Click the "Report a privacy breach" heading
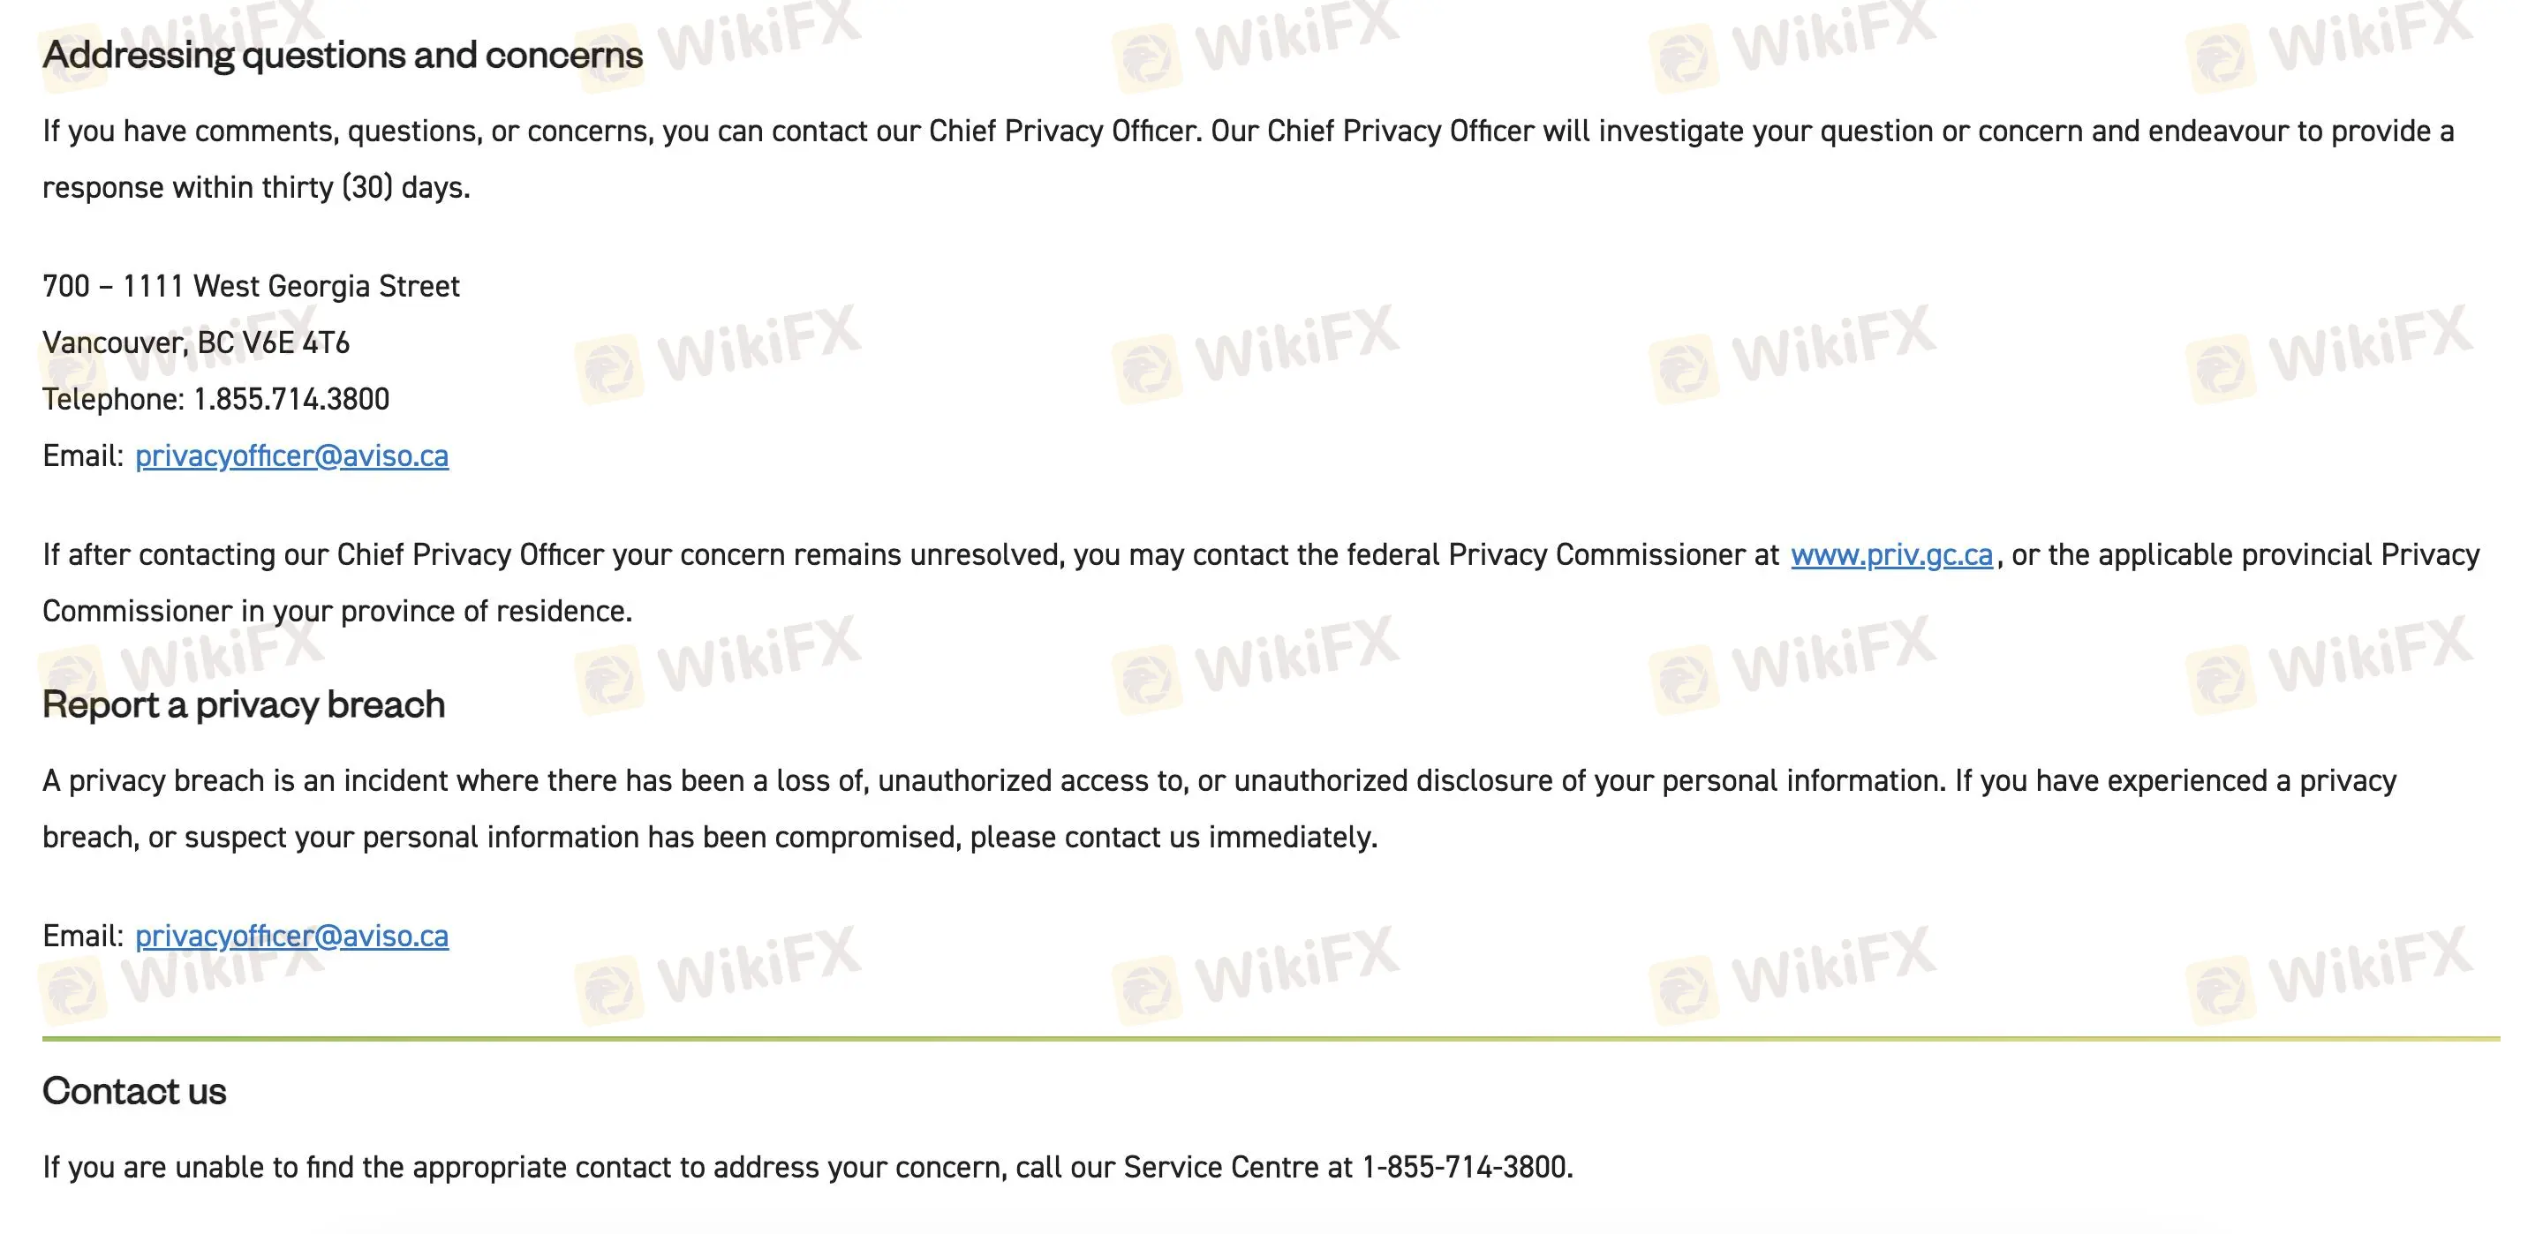The width and height of the screenshot is (2543, 1234). tap(244, 705)
